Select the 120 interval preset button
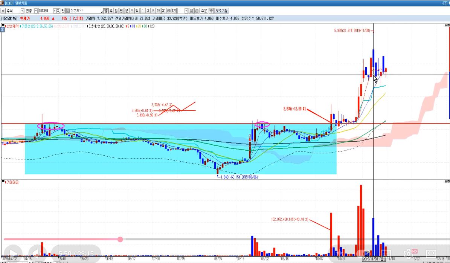This screenshot has width=450, height=263. tap(174, 11)
